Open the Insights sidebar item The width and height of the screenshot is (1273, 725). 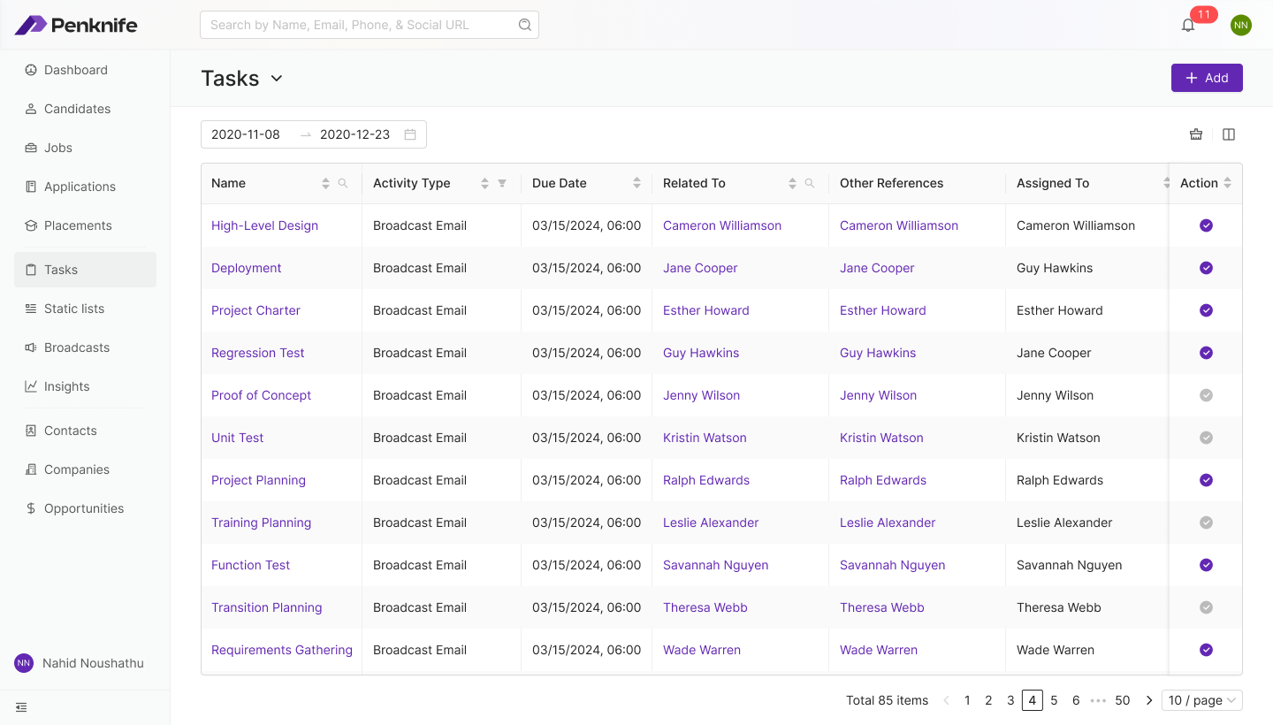click(x=85, y=386)
